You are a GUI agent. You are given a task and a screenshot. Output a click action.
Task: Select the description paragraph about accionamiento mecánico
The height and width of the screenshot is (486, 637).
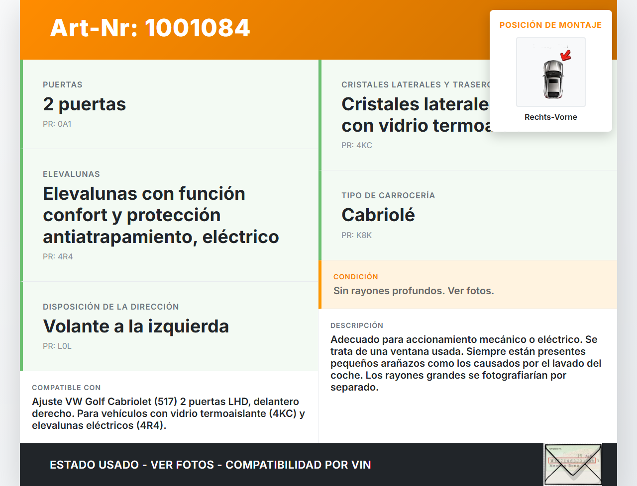click(466, 363)
